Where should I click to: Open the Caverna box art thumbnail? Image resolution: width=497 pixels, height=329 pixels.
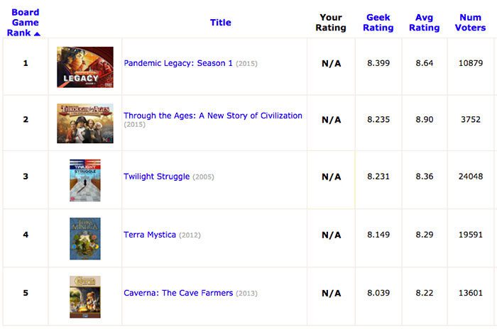(x=85, y=296)
